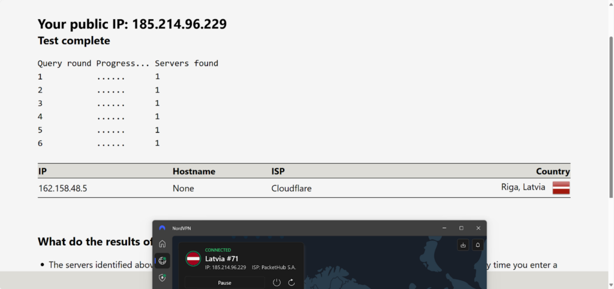Select the 'Your public IP: 185.214.96.229' heading
Image resolution: width=614 pixels, height=289 pixels.
click(132, 24)
